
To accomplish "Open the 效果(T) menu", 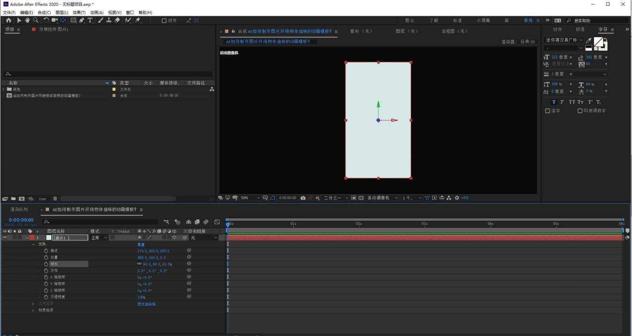I will click(x=79, y=13).
